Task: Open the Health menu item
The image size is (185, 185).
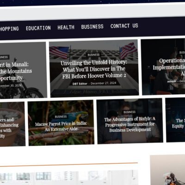Action: pyautogui.click(x=66, y=27)
